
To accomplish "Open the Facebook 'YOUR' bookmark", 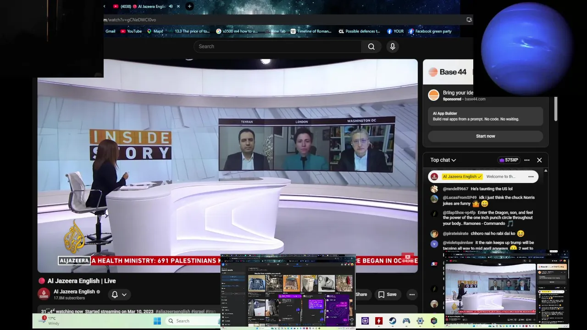I will [395, 31].
